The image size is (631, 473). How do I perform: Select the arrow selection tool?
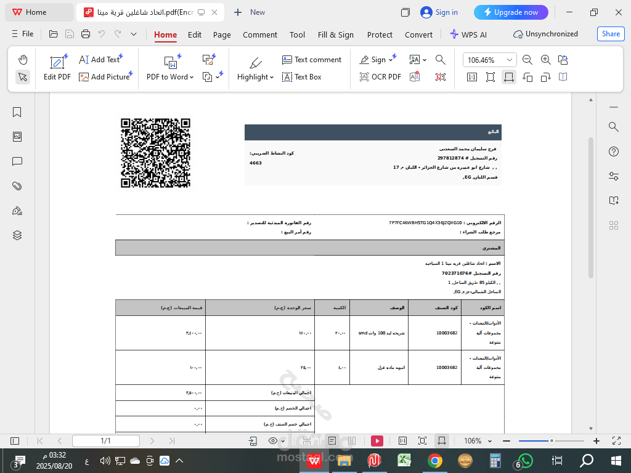coord(23,77)
